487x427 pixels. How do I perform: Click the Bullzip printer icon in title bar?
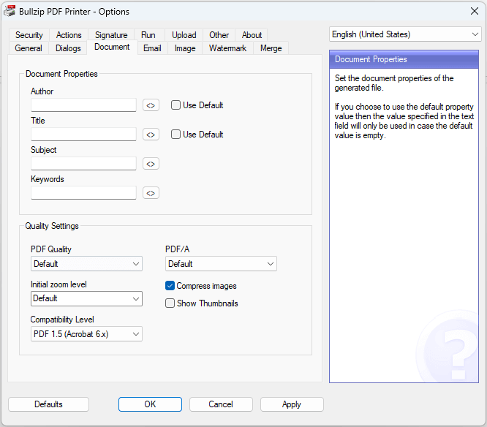tap(11, 11)
